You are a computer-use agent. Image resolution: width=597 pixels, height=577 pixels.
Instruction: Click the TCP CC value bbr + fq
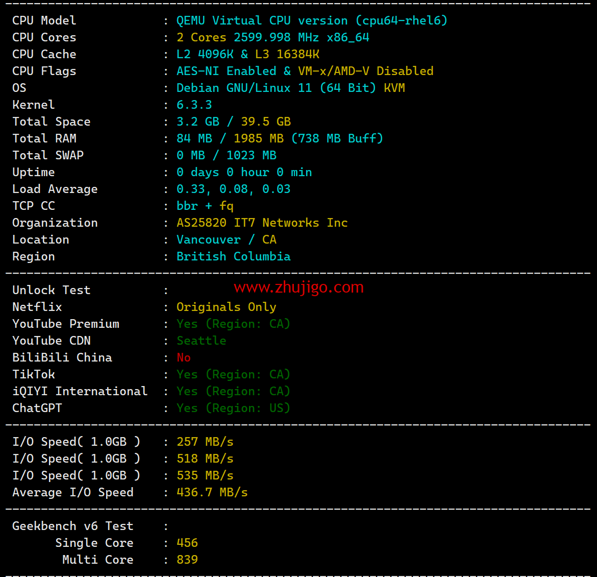205,206
